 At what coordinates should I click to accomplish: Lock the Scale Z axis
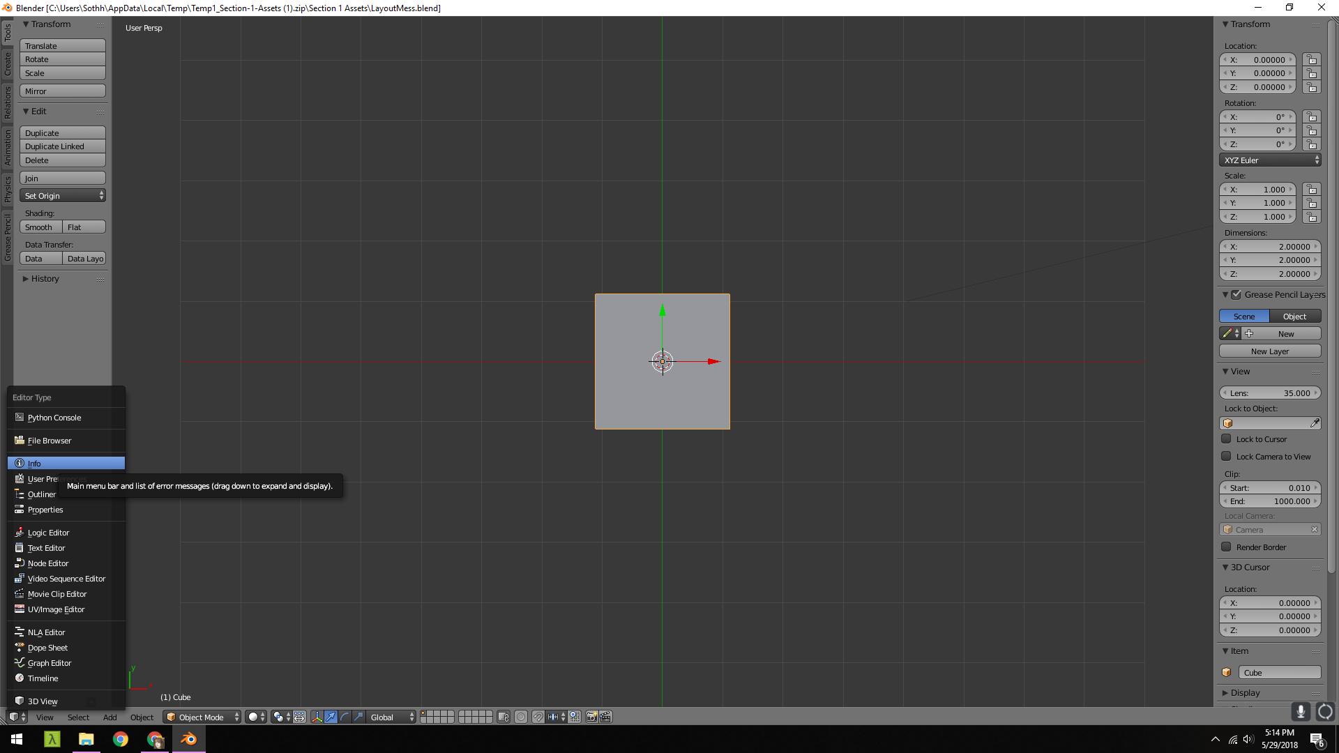[1312, 217]
